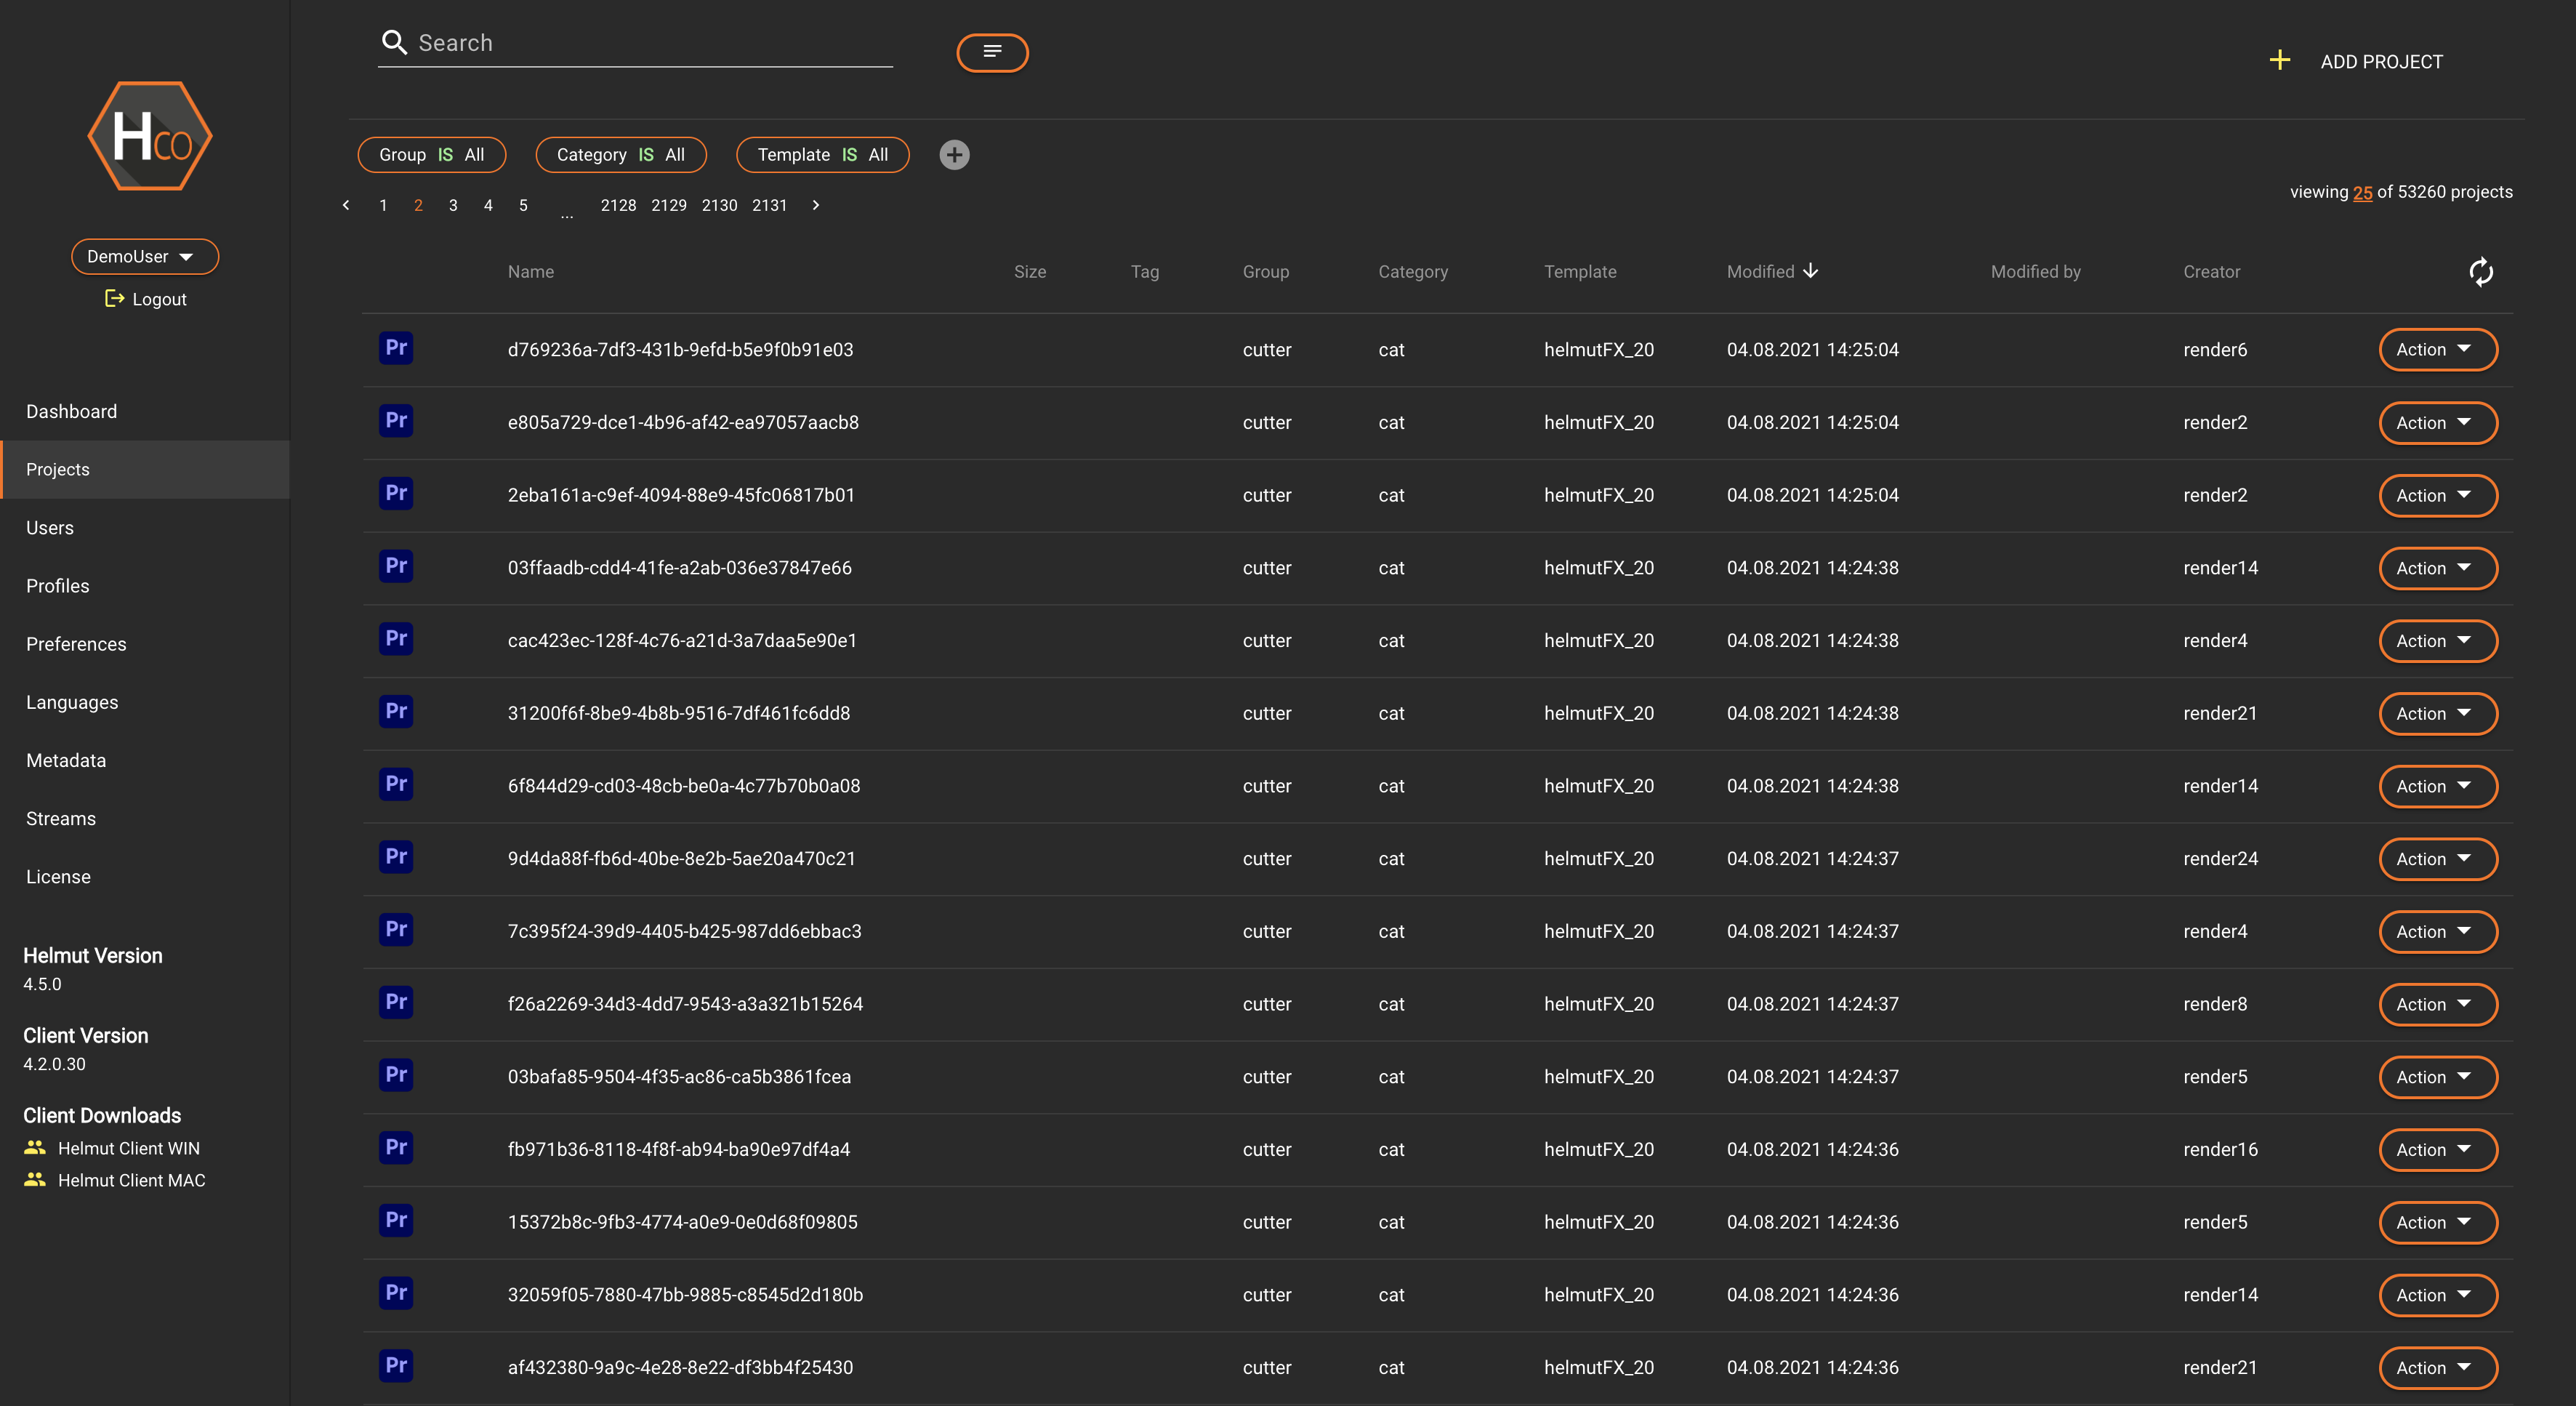
Task: Open the DemoUser dropdown
Action: click(144, 257)
